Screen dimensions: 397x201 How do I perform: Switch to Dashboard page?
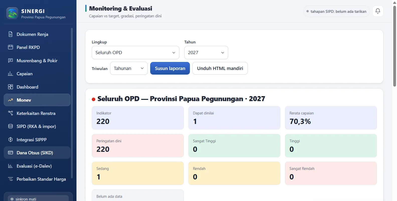(37, 87)
